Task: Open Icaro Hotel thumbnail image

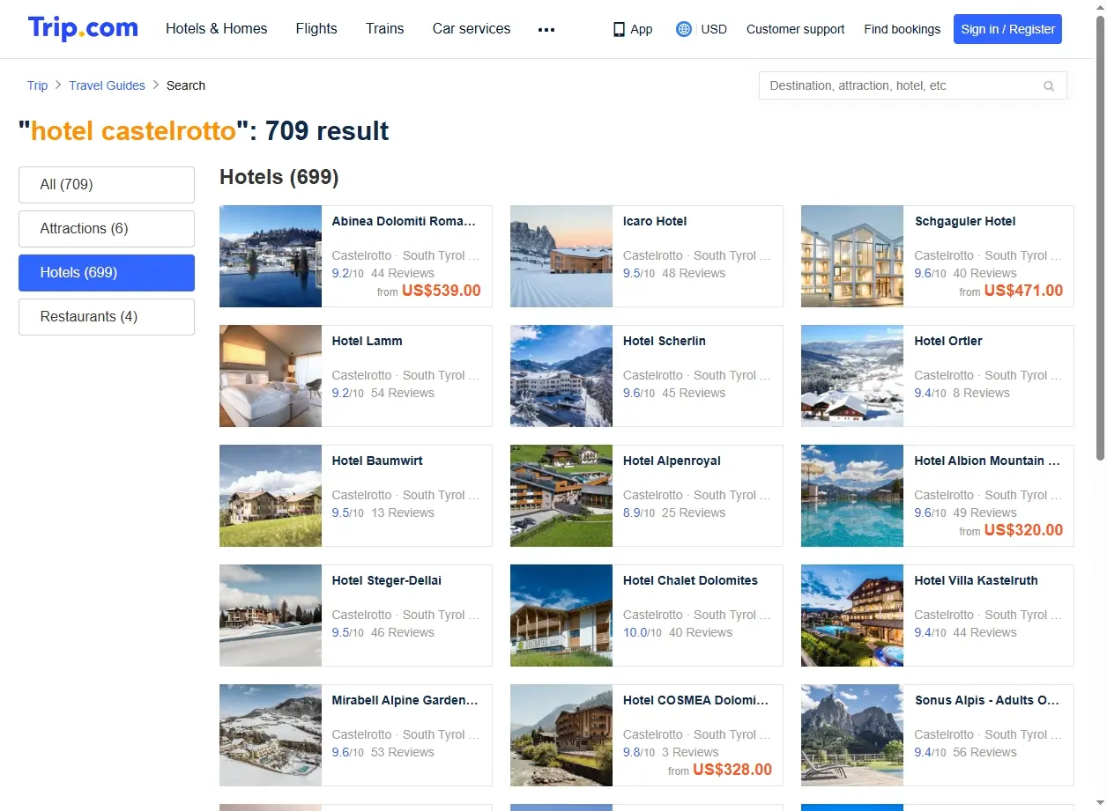Action: point(561,256)
